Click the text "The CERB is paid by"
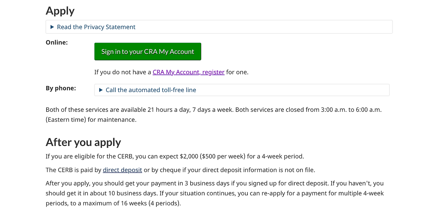 point(74,170)
